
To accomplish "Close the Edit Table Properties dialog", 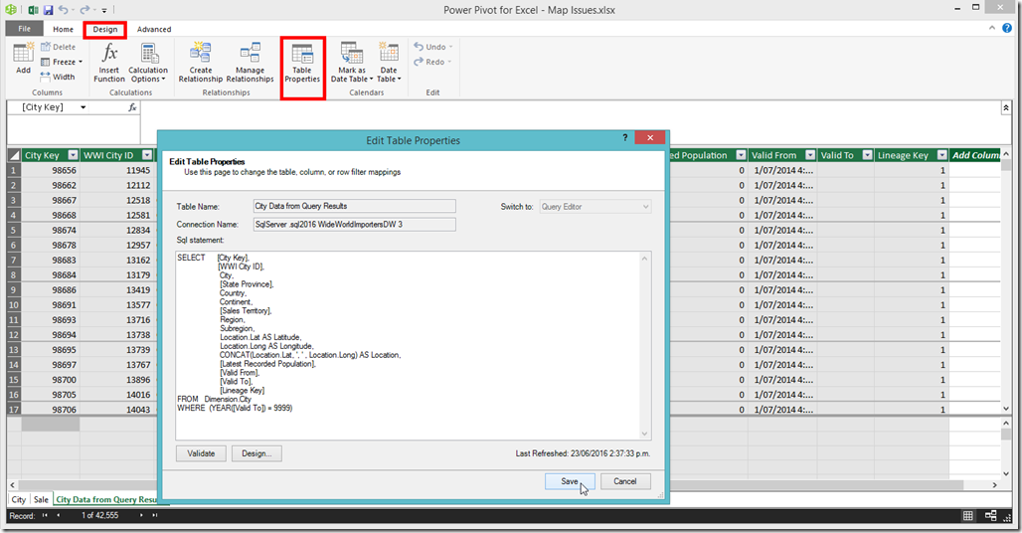I will click(x=650, y=137).
